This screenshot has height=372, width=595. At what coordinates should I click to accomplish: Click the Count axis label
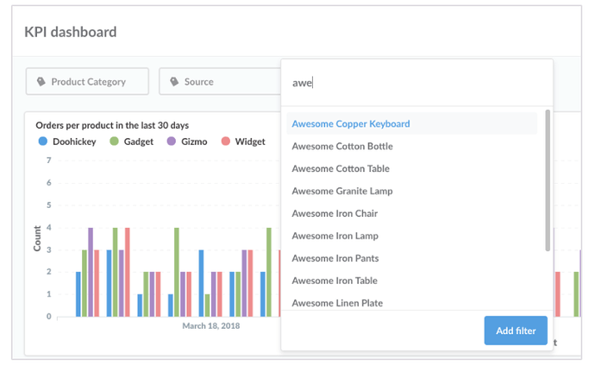click(37, 238)
